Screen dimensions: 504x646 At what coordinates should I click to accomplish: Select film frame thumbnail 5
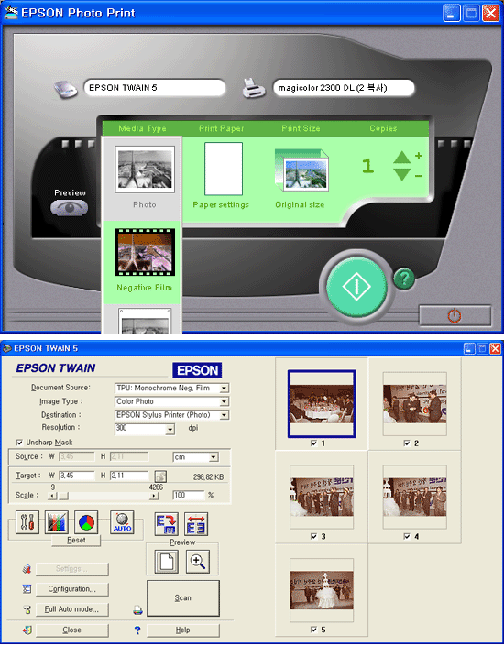322,590
